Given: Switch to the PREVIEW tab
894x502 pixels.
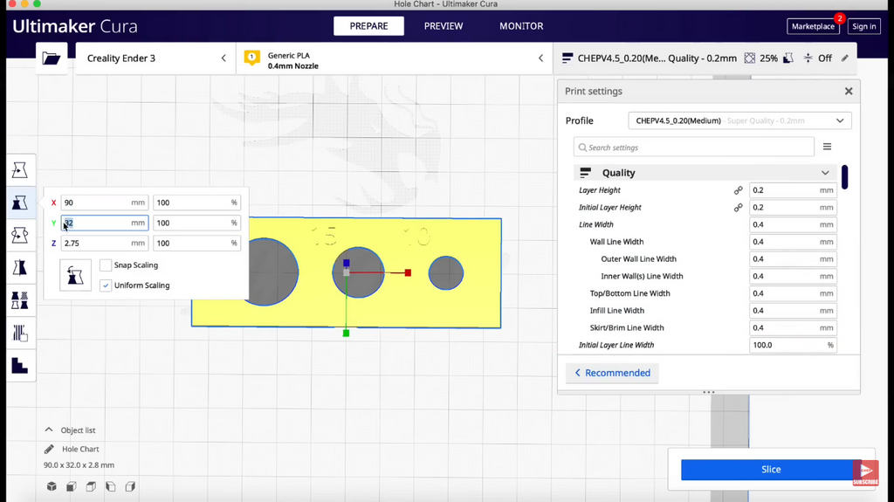Looking at the screenshot, I should (x=444, y=26).
